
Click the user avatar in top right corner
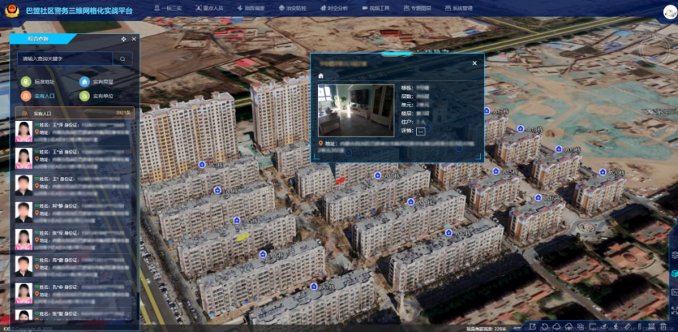coord(669,12)
